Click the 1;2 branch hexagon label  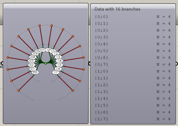tap(56, 53)
